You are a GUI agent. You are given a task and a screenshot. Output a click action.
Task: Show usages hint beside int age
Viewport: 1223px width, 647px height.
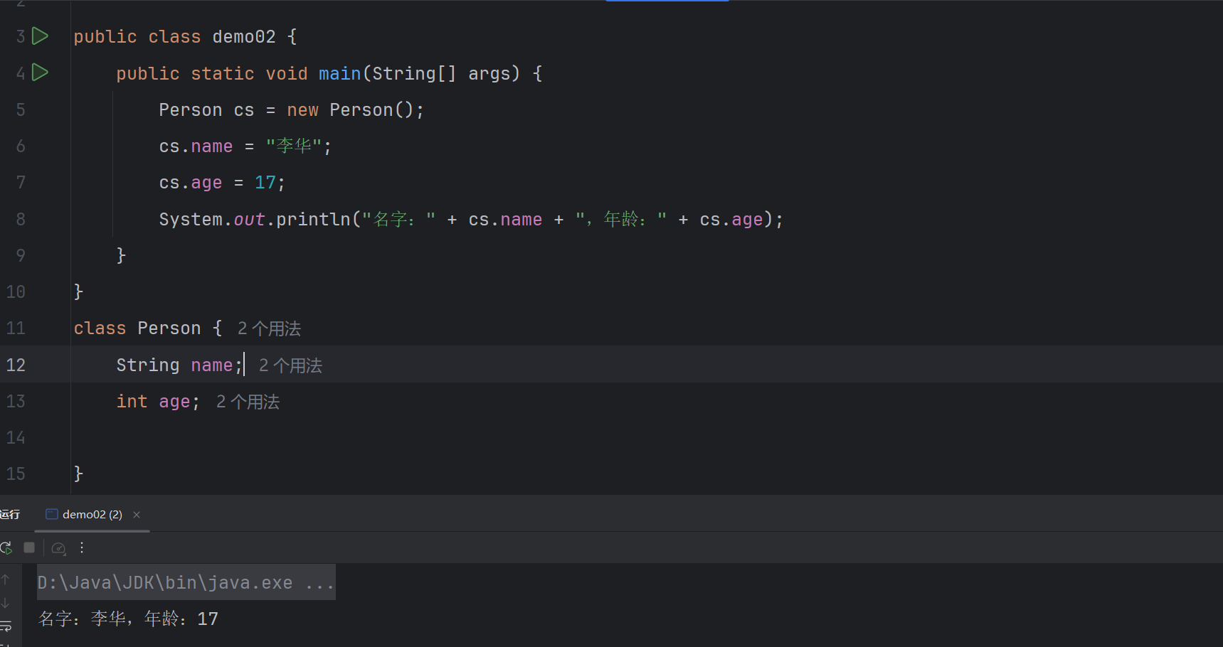pyautogui.click(x=248, y=402)
